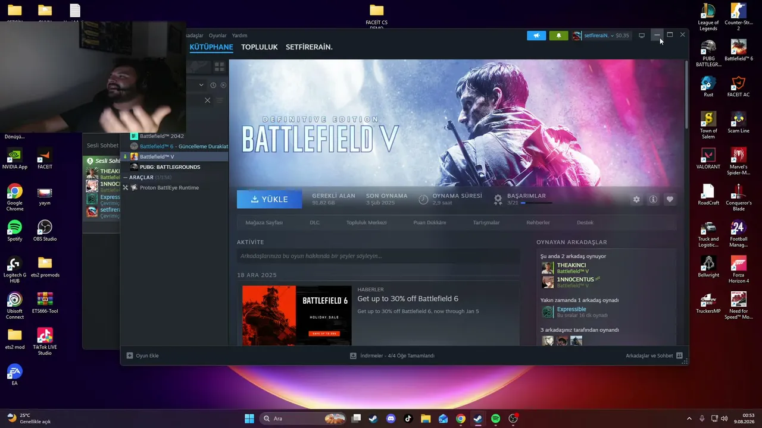Viewport: 762px width, 428px height.
Task: Add Battlefield V to favorites heart
Action: click(x=670, y=199)
